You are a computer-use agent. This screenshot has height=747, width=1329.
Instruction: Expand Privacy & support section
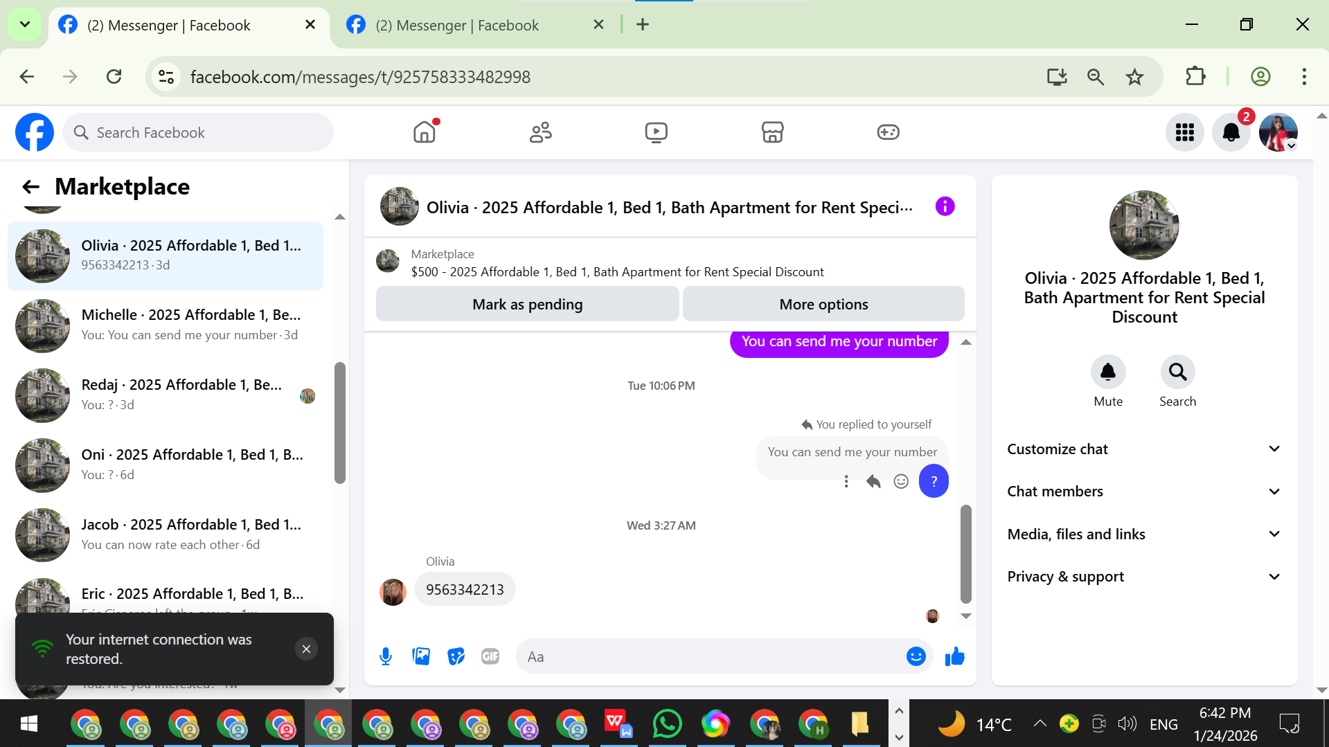[x=1144, y=577]
